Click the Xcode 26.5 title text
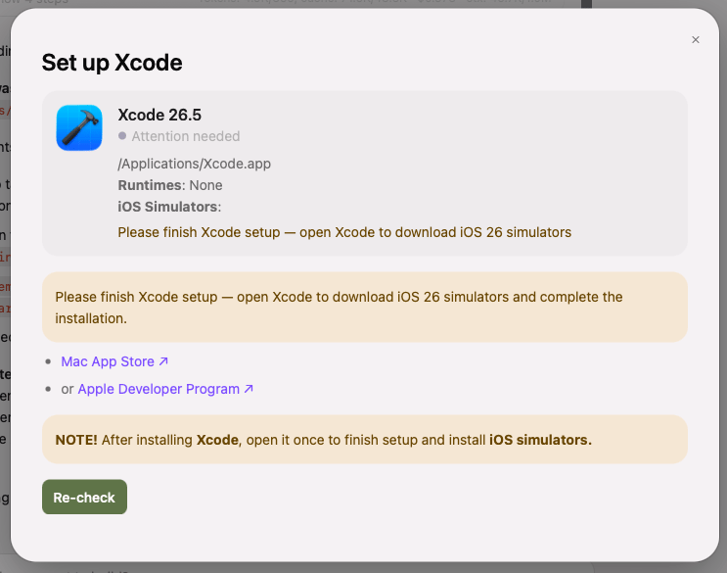This screenshot has width=727, height=573. pyautogui.click(x=159, y=115)
